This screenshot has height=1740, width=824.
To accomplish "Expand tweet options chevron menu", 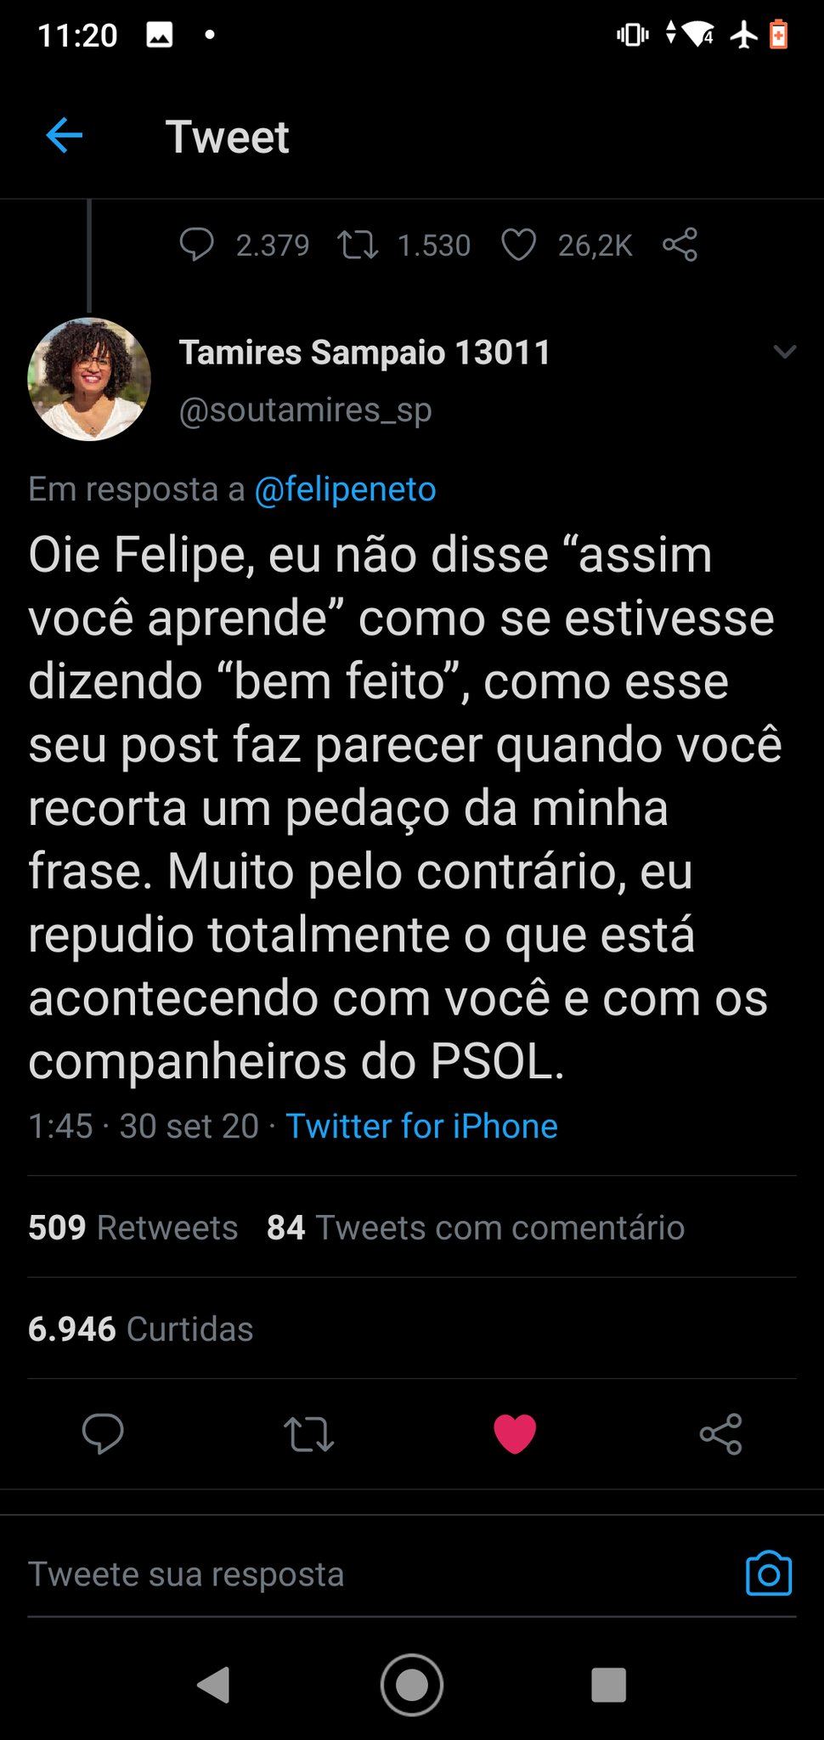I will click(x=785, y=352).
